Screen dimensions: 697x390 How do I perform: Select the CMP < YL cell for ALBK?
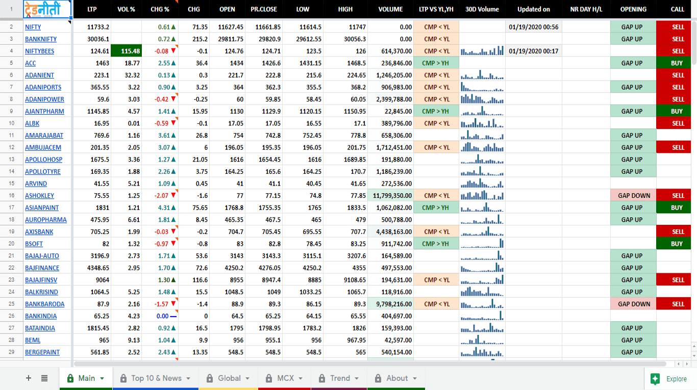pyautogui.click(x=436, y=123)
